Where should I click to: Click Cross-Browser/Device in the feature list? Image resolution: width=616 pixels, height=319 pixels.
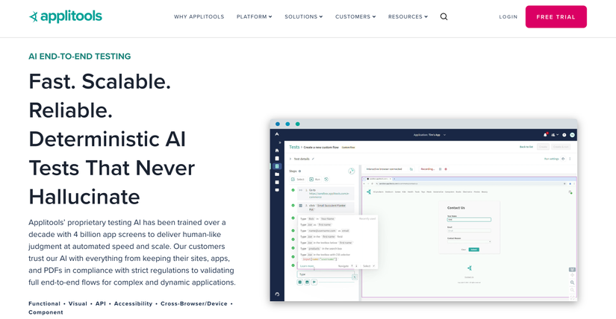click(194, 303)
